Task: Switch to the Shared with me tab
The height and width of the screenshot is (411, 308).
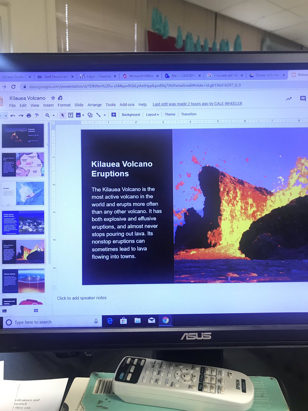Action: point(267,75)
